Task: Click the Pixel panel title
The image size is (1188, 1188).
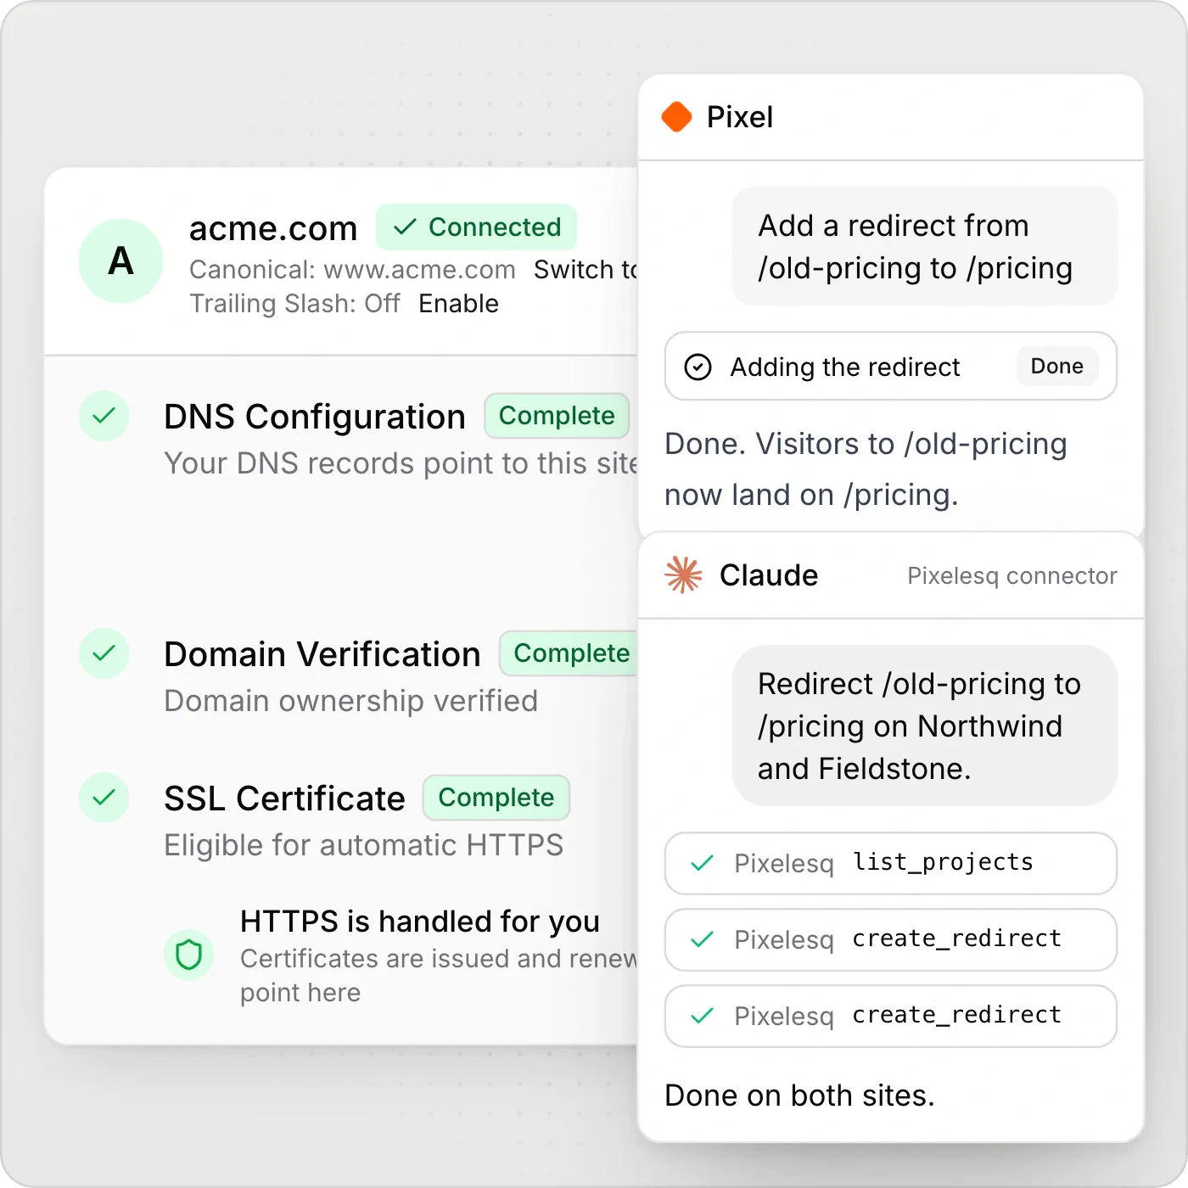Action: [740, 117]
